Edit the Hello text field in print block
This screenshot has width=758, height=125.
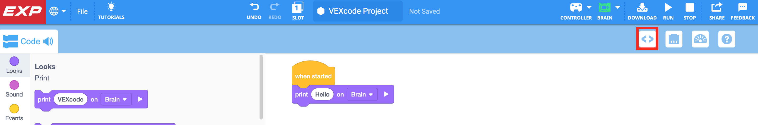coord(322,94)
